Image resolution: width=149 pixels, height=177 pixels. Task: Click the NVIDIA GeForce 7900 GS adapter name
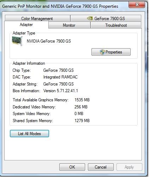click(x=49, y=41)
